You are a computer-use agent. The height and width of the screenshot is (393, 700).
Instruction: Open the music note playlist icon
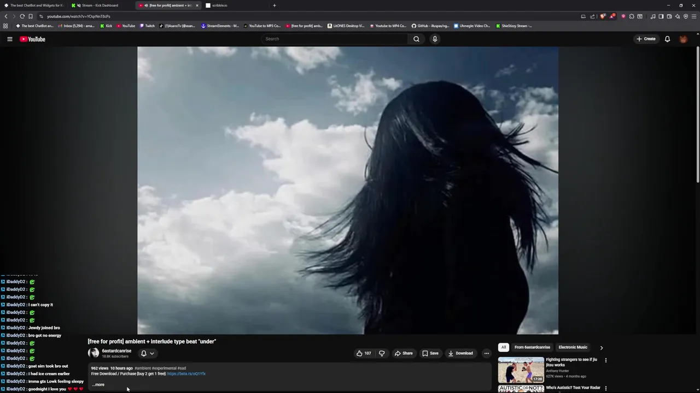[653, 16]
